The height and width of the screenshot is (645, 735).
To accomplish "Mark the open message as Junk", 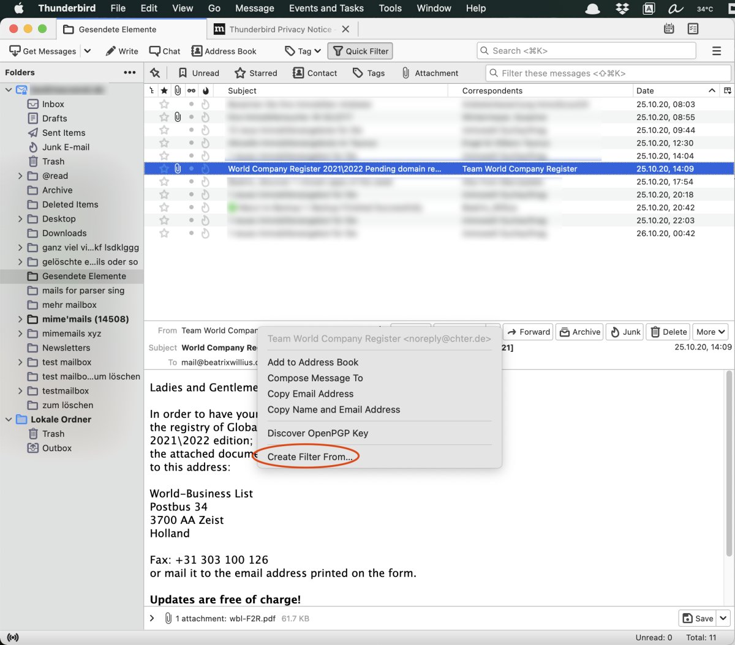I will pyautogui.click(x=625, y=332).
